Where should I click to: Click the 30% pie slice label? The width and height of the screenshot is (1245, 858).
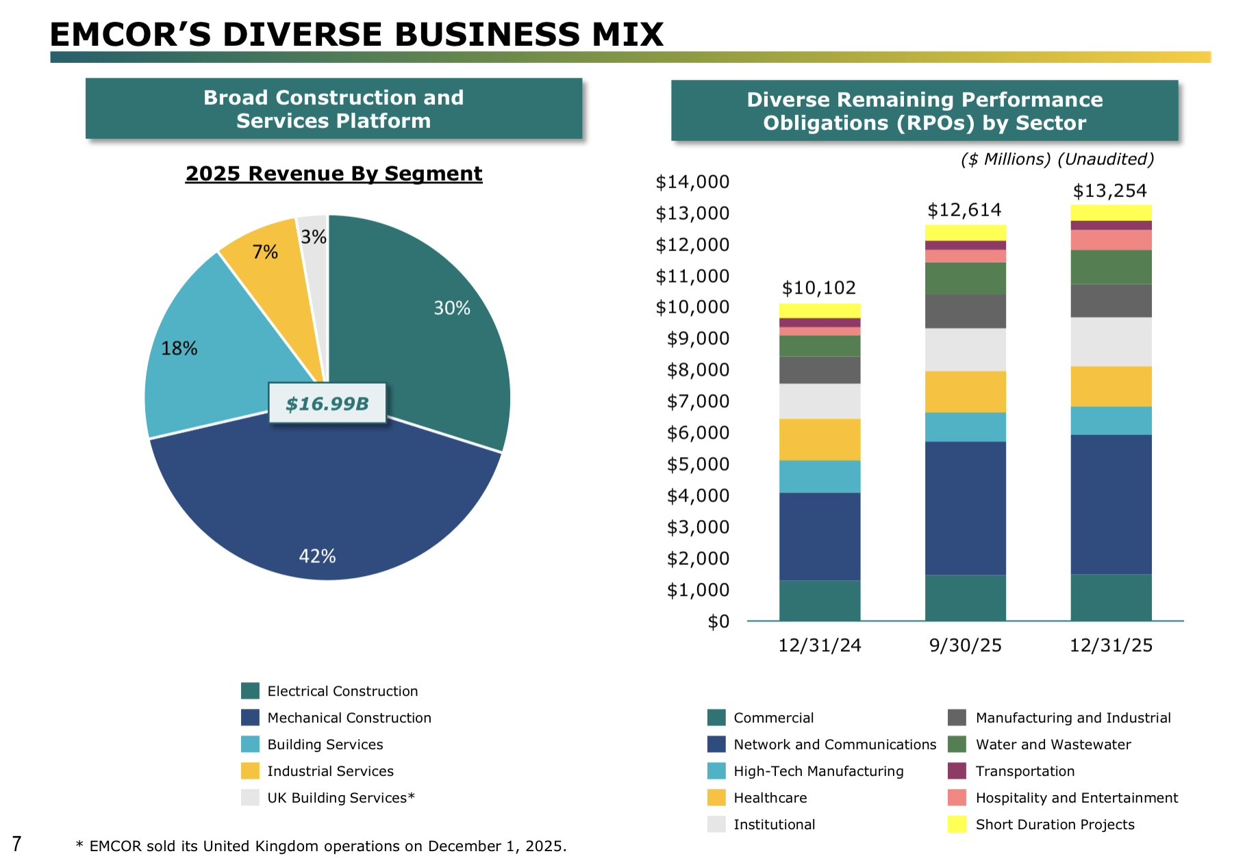click(452, 308)
